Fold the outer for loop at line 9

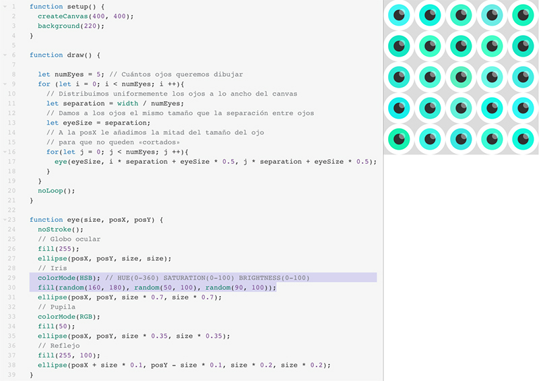click(5, 84)
